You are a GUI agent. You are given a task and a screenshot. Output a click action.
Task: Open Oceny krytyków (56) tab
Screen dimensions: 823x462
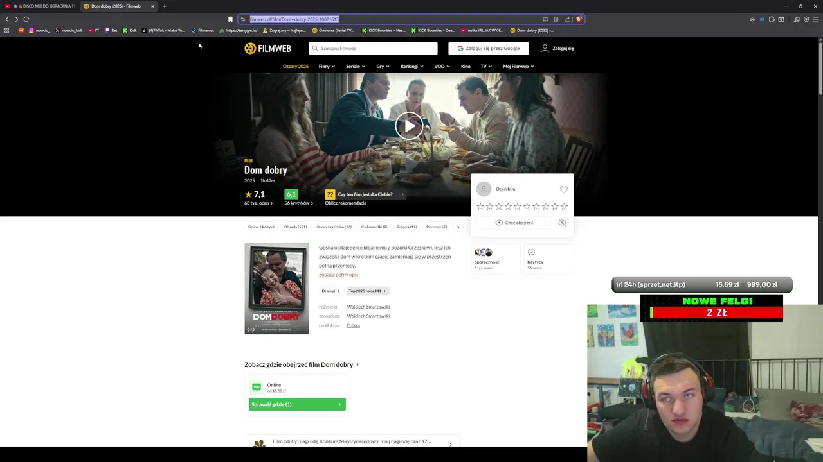(334, 227)
